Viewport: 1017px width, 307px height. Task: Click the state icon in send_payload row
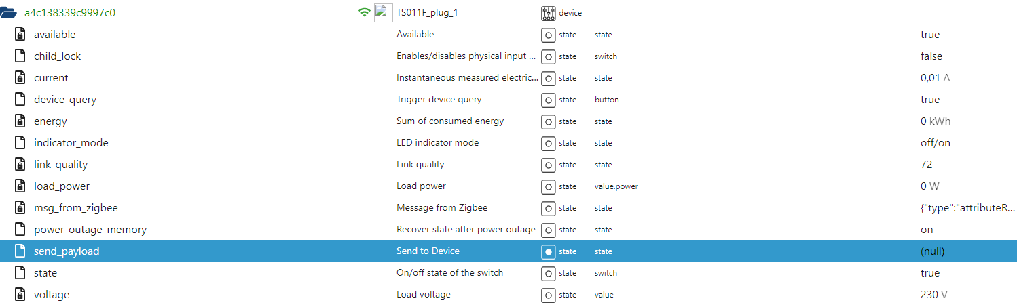click(548, 251)
